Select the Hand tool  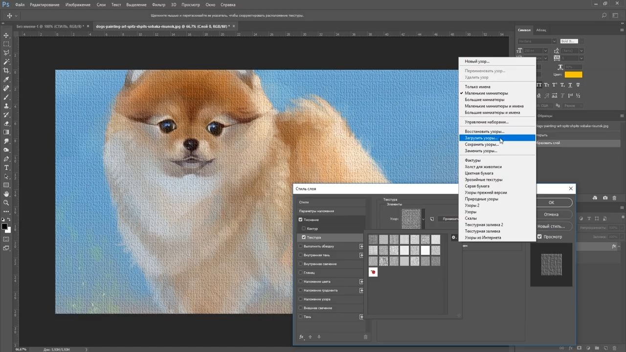click(x=6, y=194)
